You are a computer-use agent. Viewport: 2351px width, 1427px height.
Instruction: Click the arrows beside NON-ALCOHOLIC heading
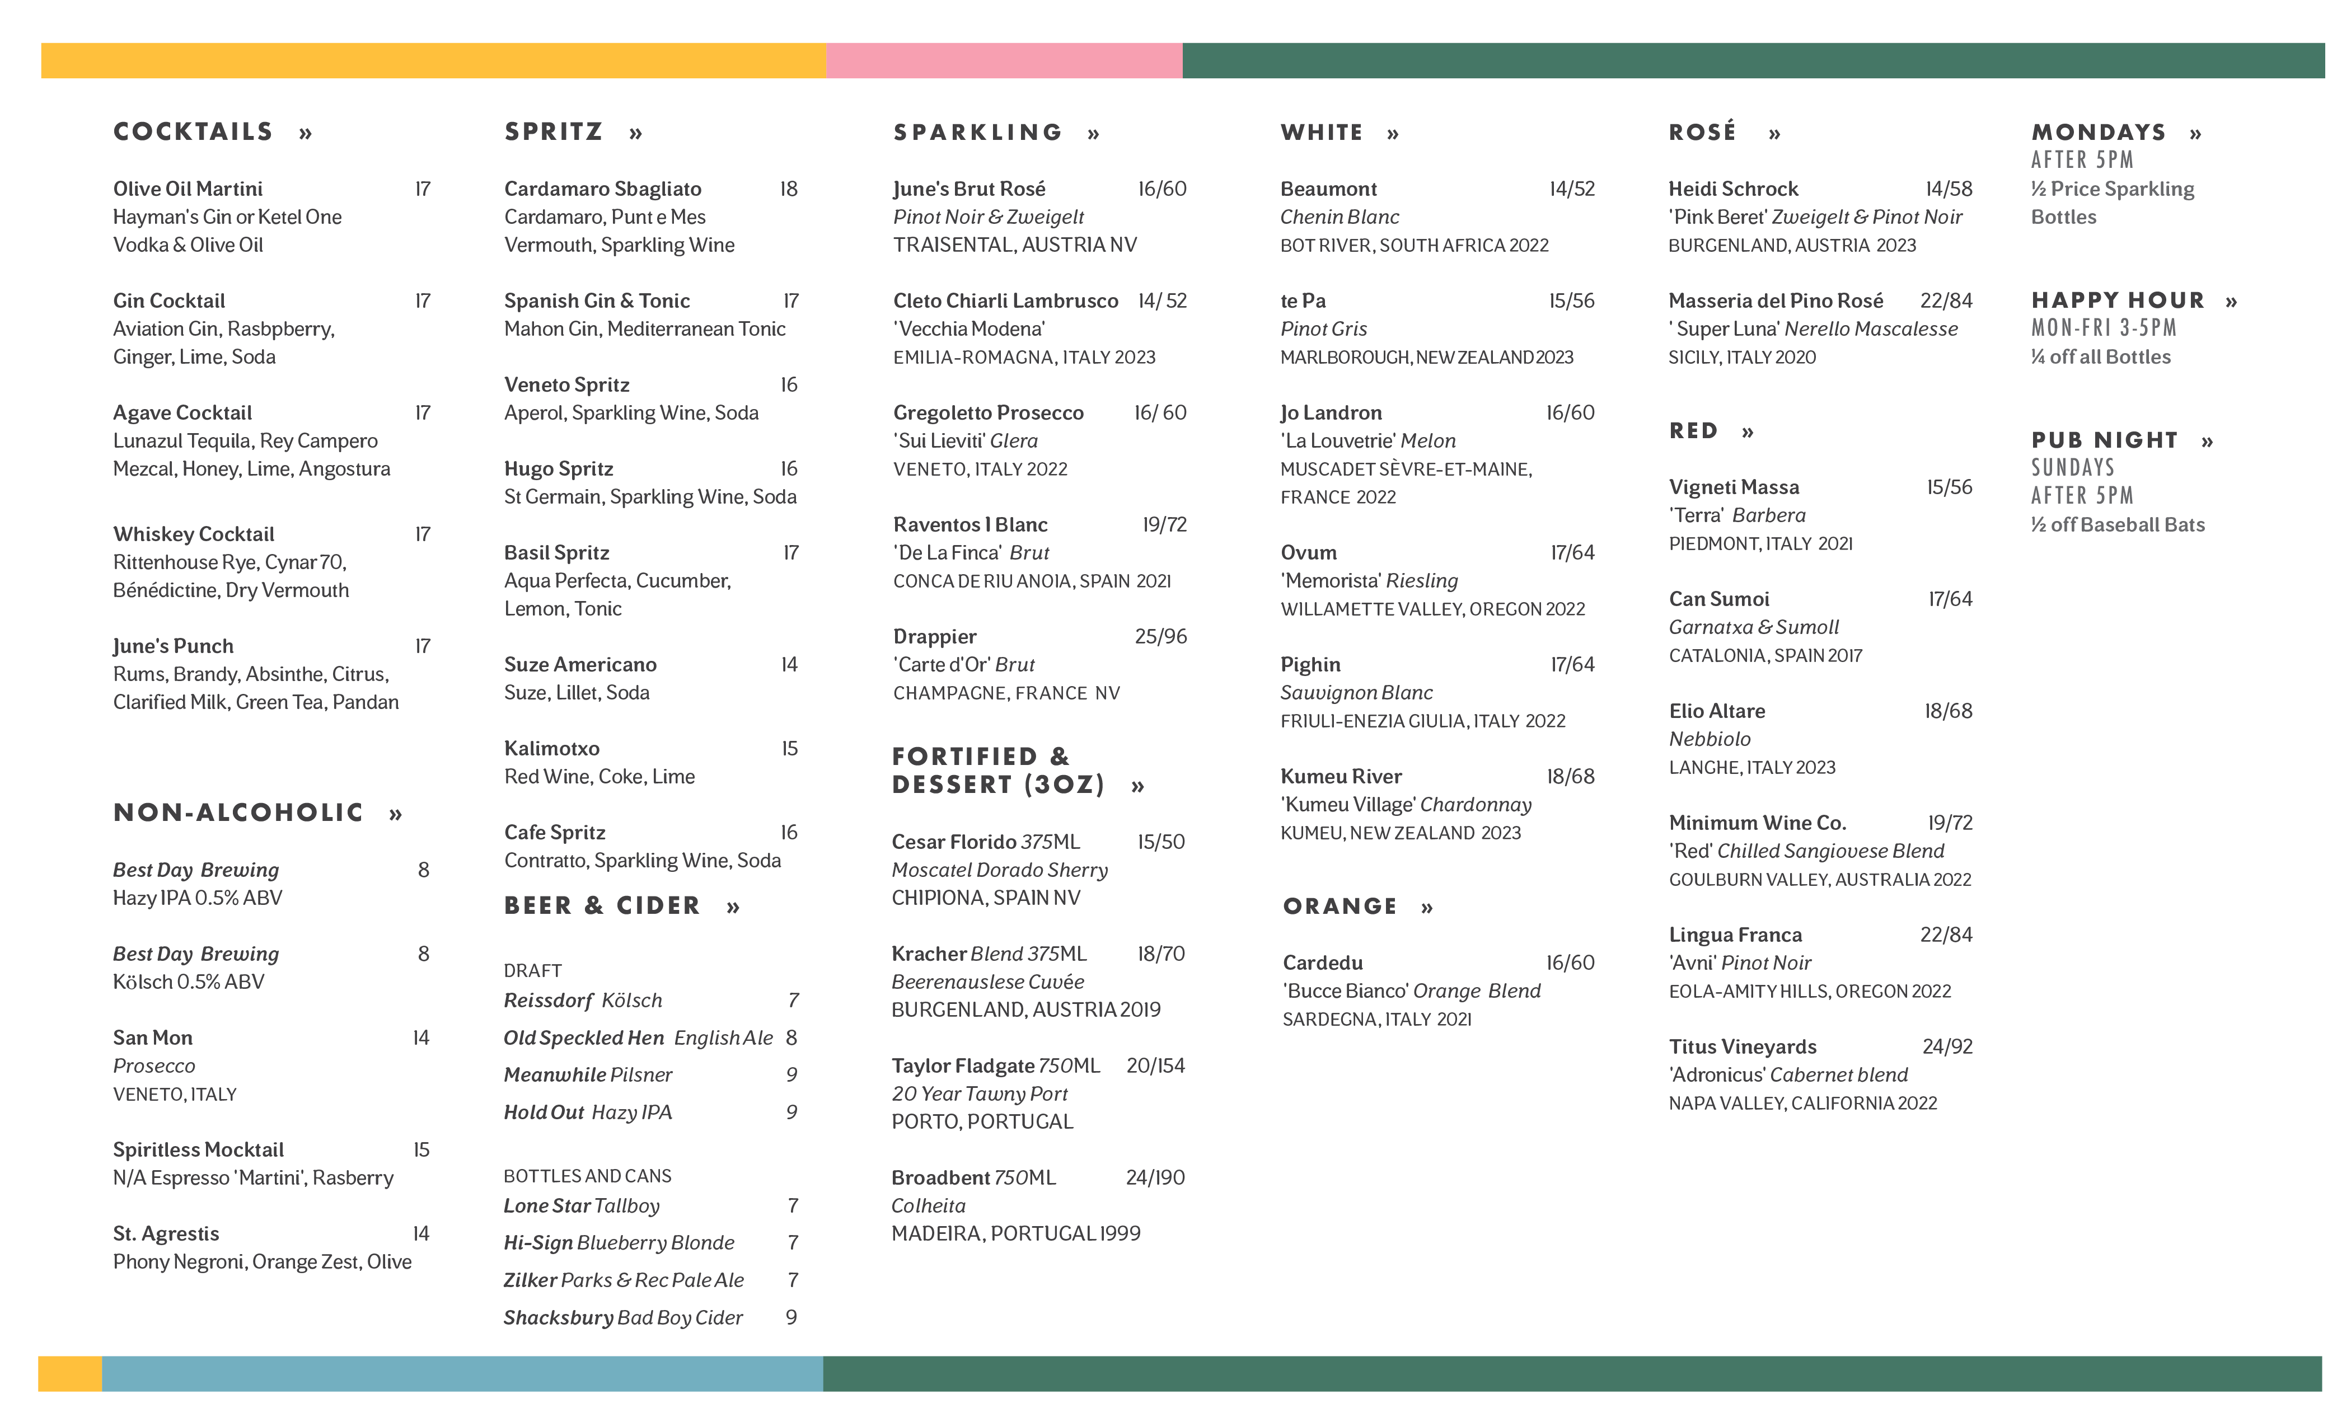[395, 815]
